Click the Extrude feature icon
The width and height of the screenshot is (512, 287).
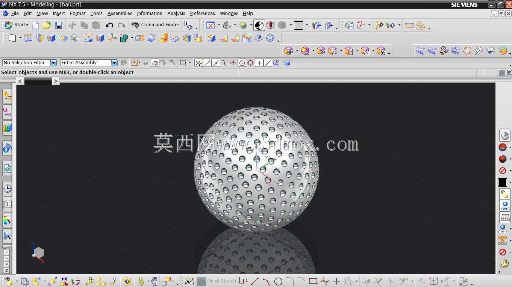[x=28, y=38]
